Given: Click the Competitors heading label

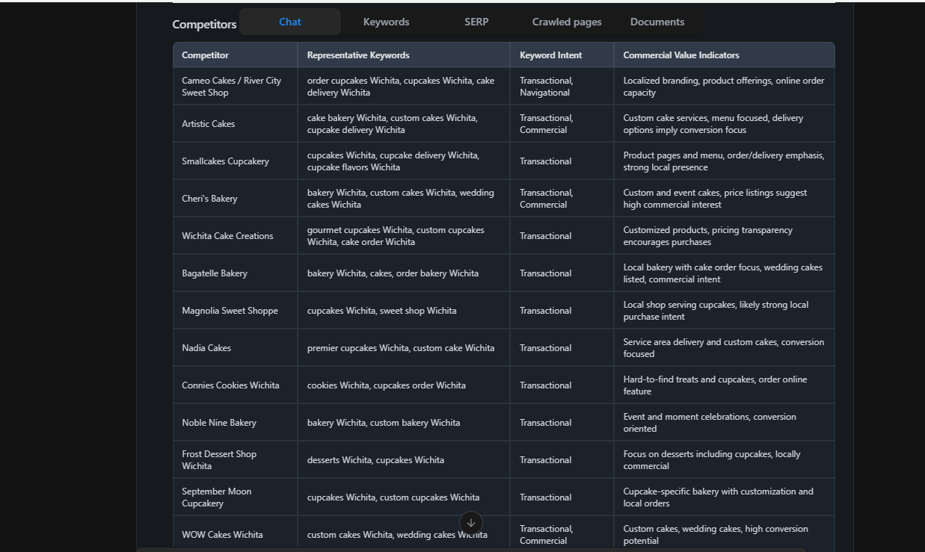Looking at the screenshot, I should (204, 24).
